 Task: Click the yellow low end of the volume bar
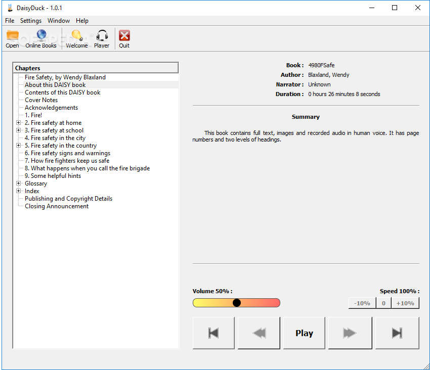(198, 303)
